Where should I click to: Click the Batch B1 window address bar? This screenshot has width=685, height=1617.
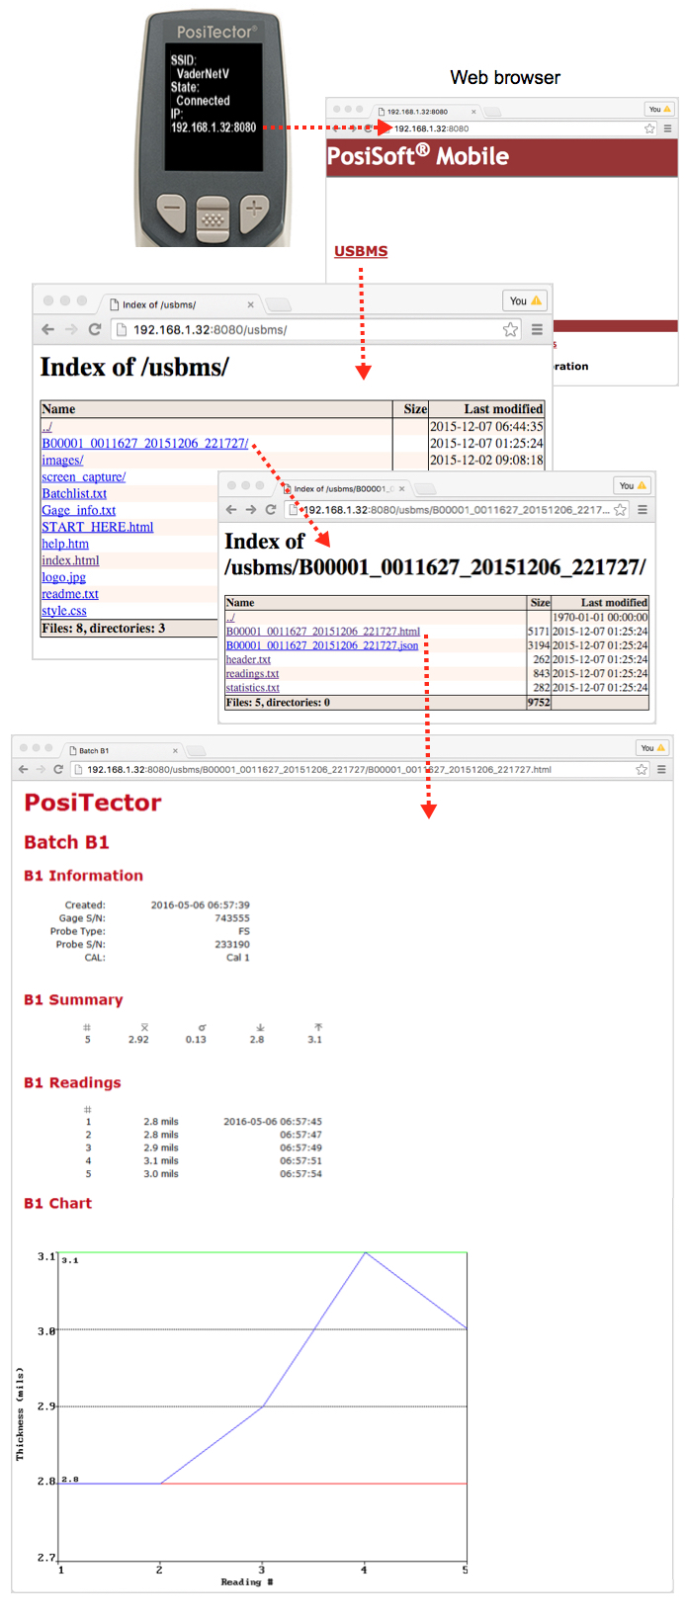pos(361,769)
